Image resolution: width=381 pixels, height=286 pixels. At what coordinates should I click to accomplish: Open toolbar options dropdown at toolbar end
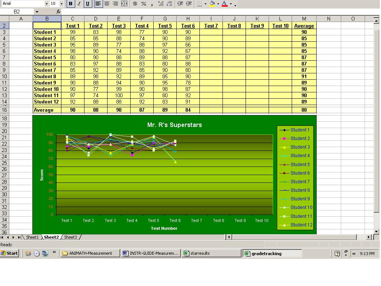coord(235,4)
